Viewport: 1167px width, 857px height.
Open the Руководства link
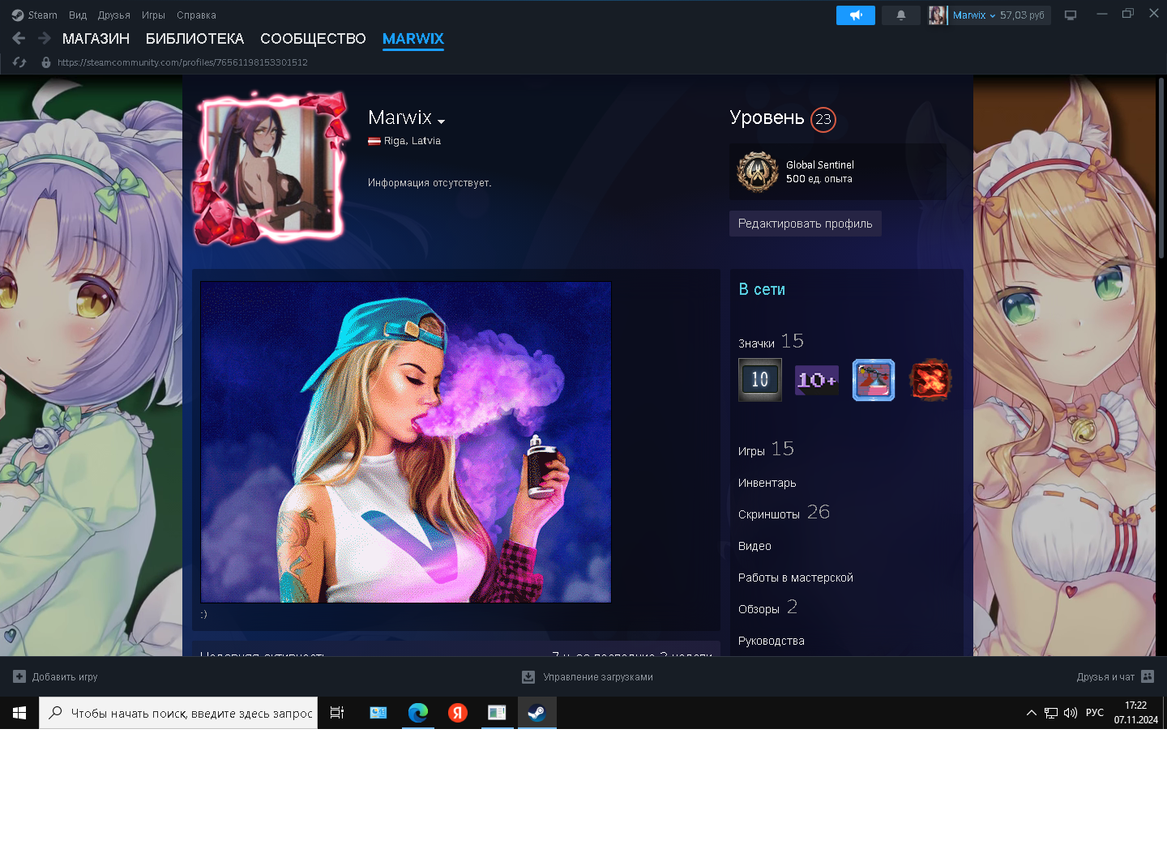[772, 641]
